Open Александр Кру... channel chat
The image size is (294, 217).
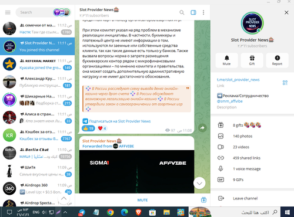click(37, 82)
